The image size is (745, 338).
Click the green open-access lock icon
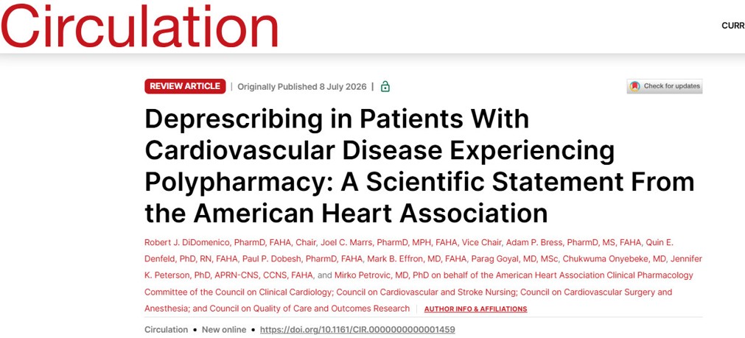(x=385, y=86)
